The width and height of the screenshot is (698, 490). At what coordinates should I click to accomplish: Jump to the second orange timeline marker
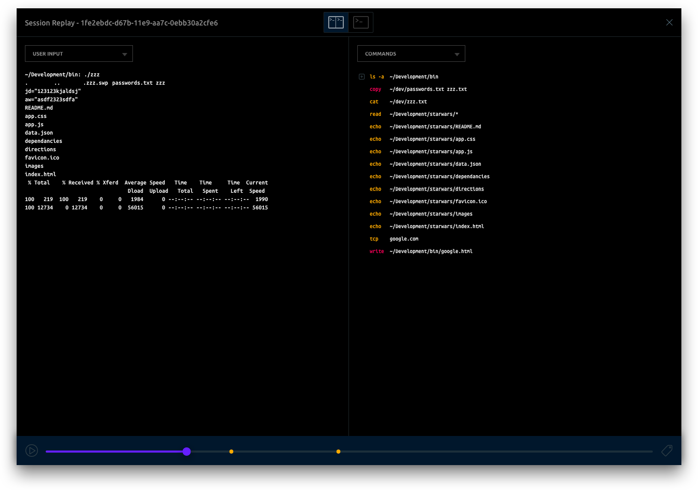coord(338,452)
